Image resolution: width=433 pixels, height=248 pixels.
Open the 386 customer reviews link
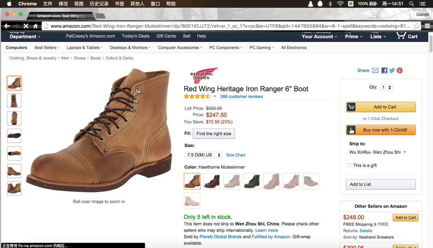point(241,97)
